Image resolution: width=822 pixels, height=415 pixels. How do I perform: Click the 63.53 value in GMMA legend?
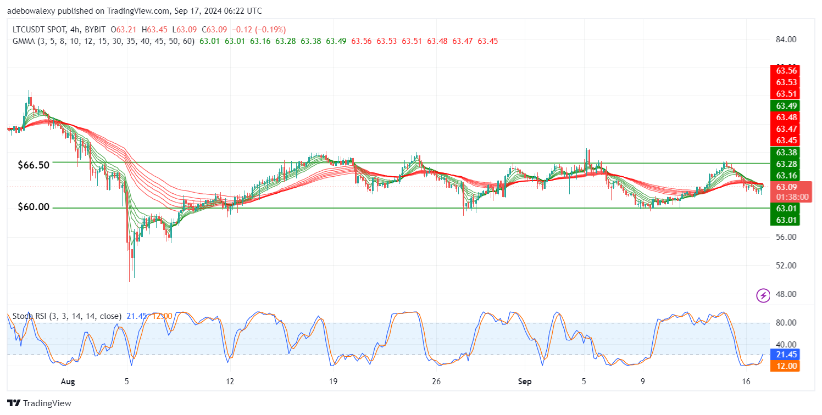pyautogui.click(x=386, y=41)
